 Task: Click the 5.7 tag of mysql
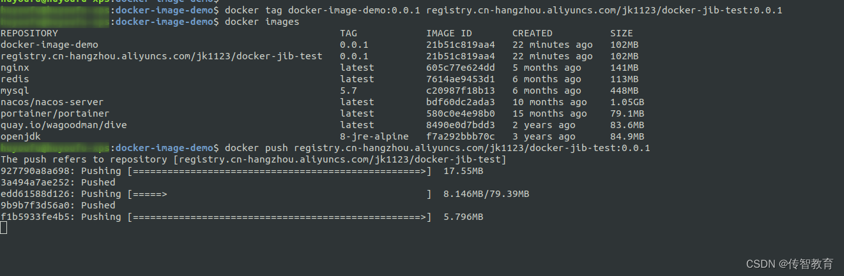click(349, 91)
